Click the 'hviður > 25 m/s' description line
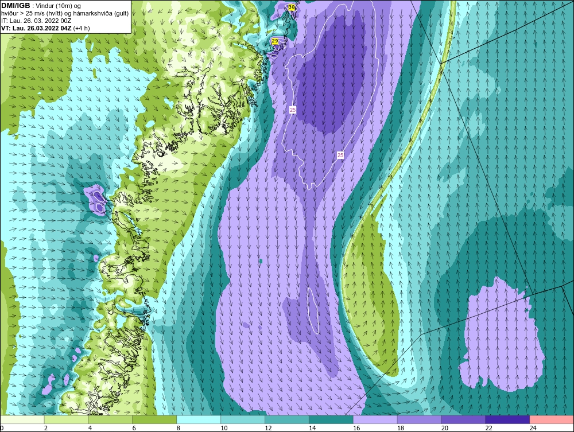 point(65,14)
